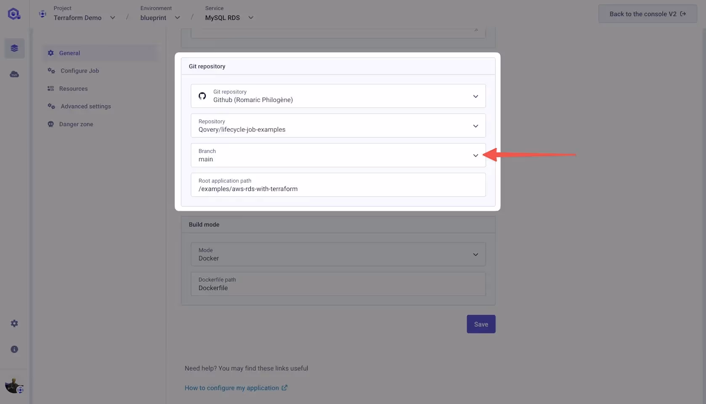Open the clusters cloud icon in sidebar
This screenshot has width=706, height=404.
[x=14, y=74]
